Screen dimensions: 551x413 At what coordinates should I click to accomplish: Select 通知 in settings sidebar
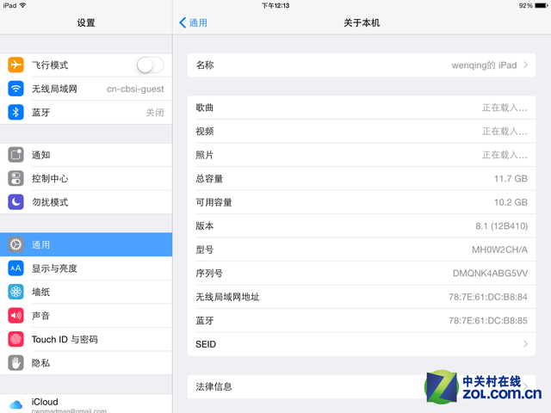[86, 155]
